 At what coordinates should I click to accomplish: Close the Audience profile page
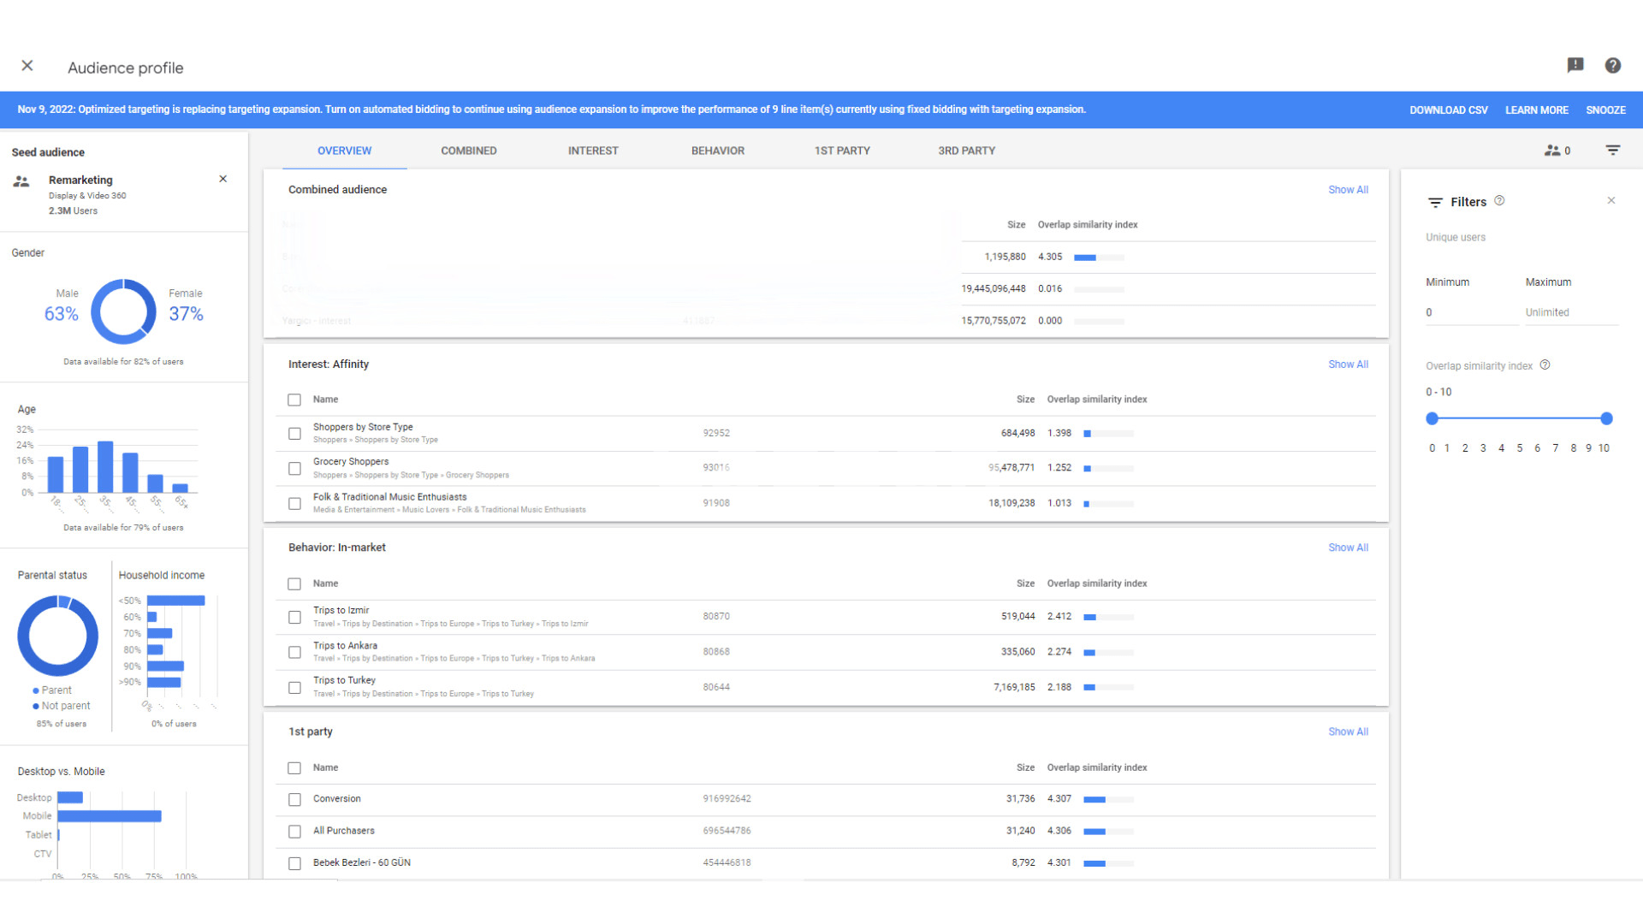pyautogui.click(x=27, y=66)
